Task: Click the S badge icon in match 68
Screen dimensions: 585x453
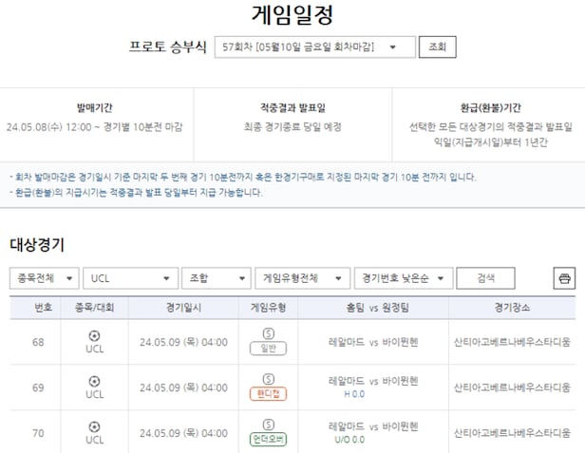Action: [x=268, y=334]
